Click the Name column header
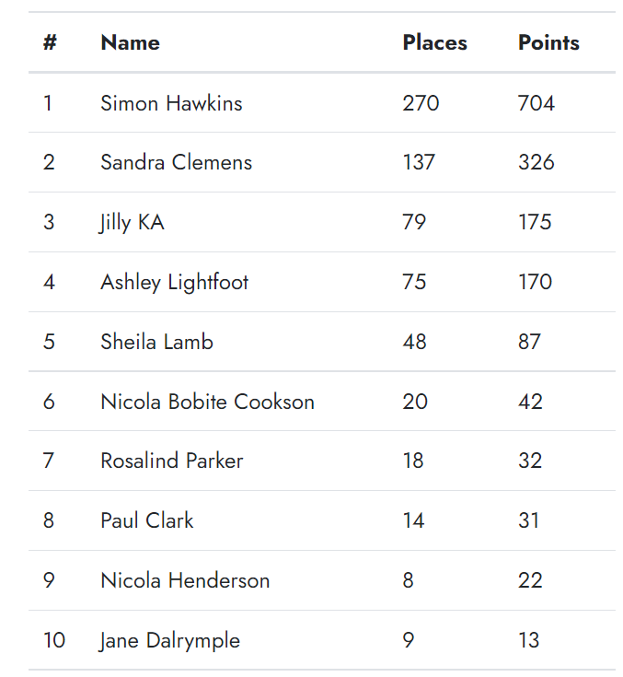Screen dimensions: 623x677 (130, 42)
